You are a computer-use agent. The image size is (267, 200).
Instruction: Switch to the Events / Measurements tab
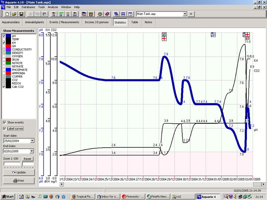64,22
